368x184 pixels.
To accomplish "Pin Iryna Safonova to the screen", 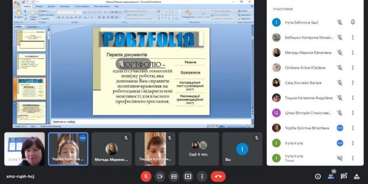I will tap(353, 22).
